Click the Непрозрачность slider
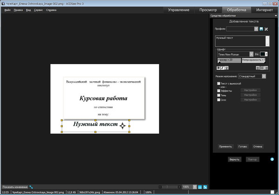The width and height of the screenshot is (279, 195). (253, 60)
